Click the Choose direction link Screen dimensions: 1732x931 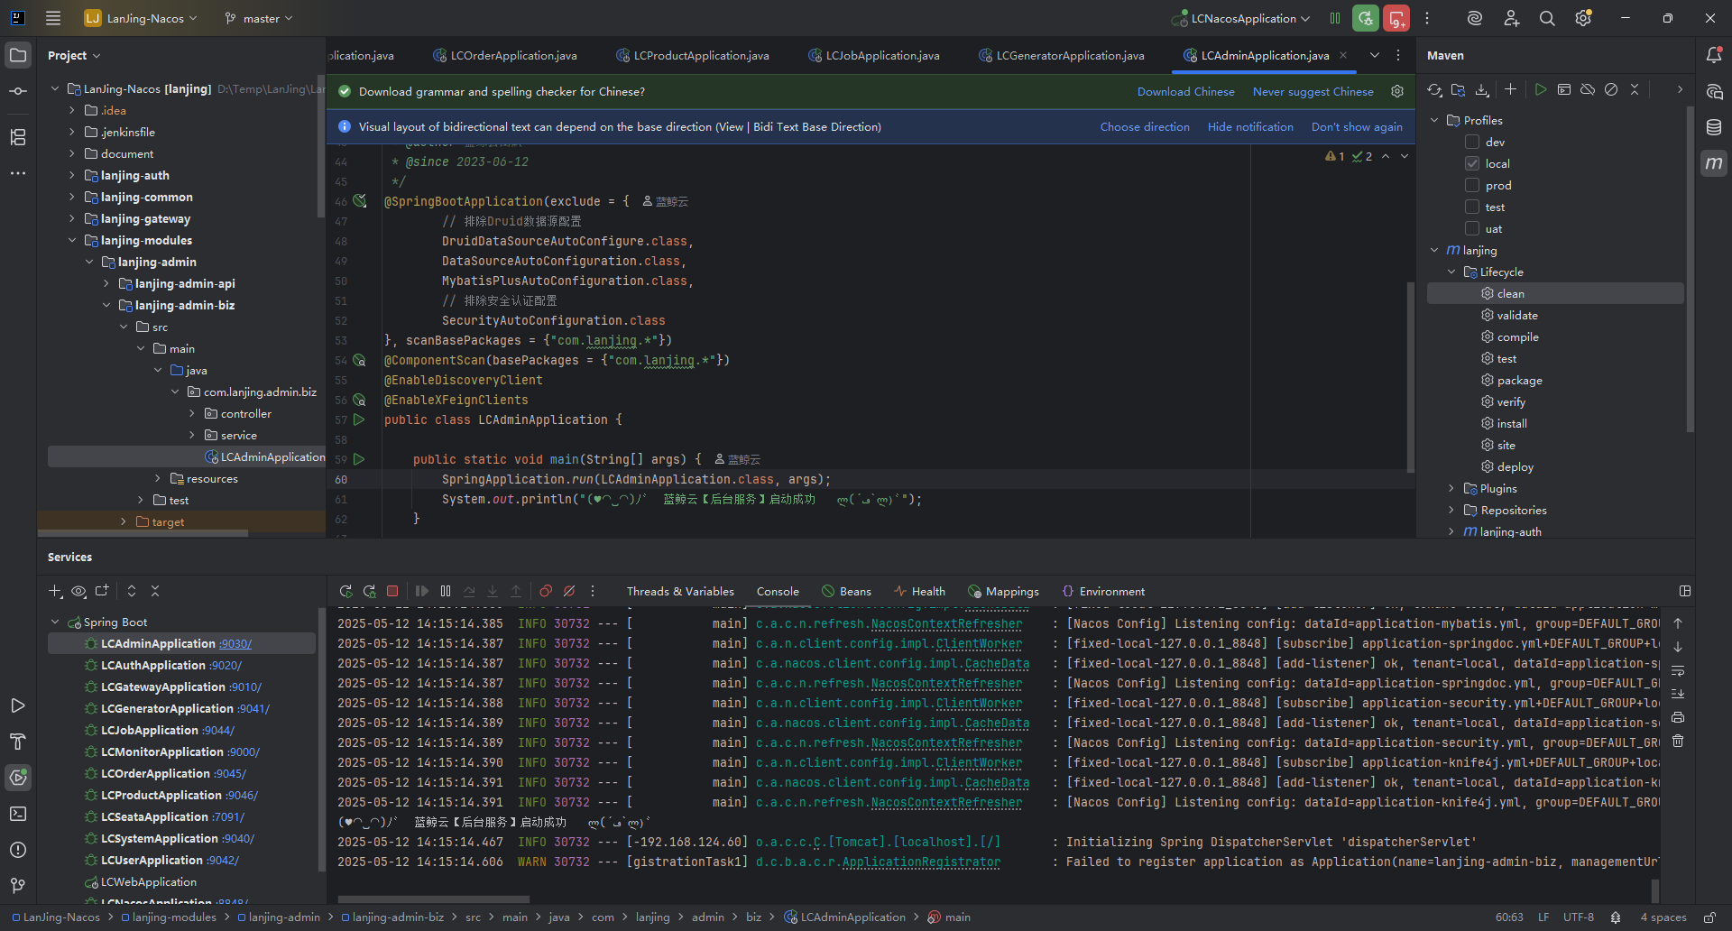pyautogui.click(x=1145, y=126)
